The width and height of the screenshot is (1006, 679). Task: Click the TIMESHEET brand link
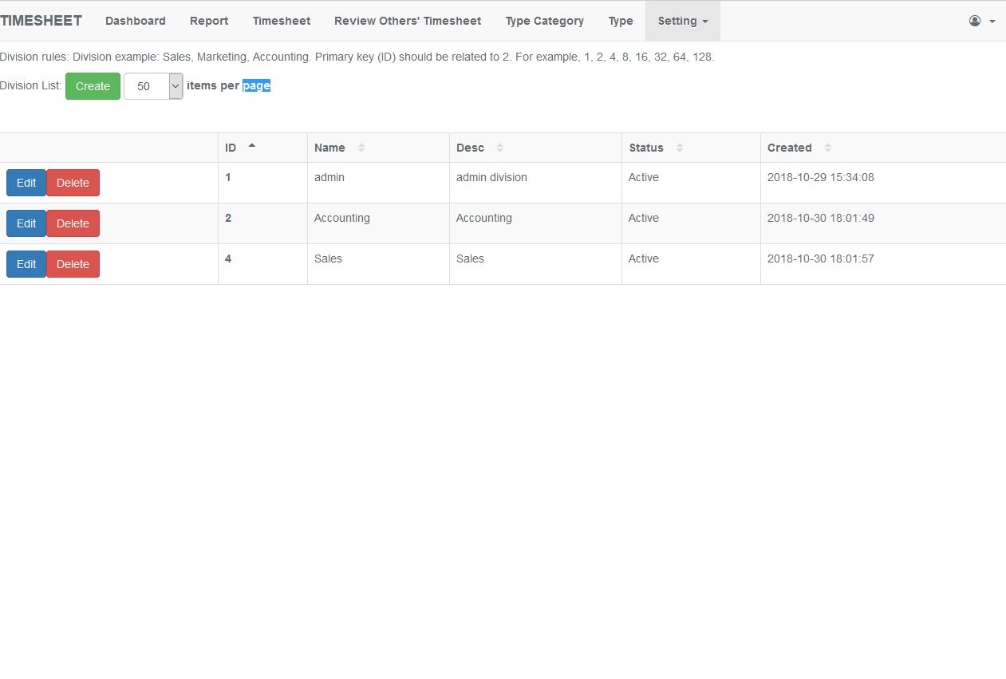coord(41,20)
